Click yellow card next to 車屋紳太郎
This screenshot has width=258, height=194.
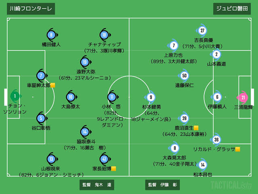point(53,85)
